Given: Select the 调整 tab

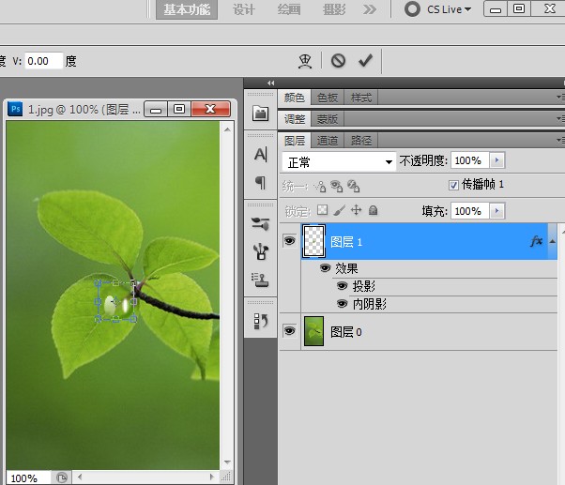Looking at the screenshot, I should coord(295,119).
